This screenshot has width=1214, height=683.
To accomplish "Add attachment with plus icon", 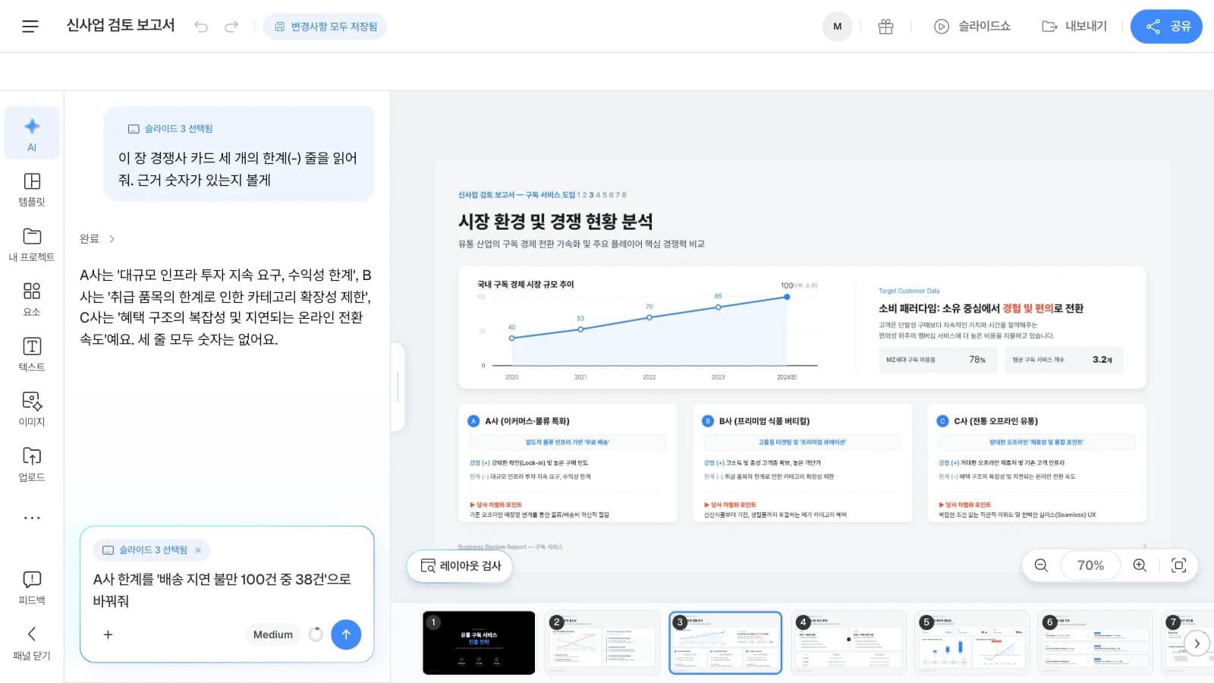I will pyautogui.click(x=108, y=634).
